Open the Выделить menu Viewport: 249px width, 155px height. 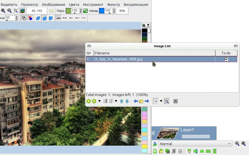9,5
